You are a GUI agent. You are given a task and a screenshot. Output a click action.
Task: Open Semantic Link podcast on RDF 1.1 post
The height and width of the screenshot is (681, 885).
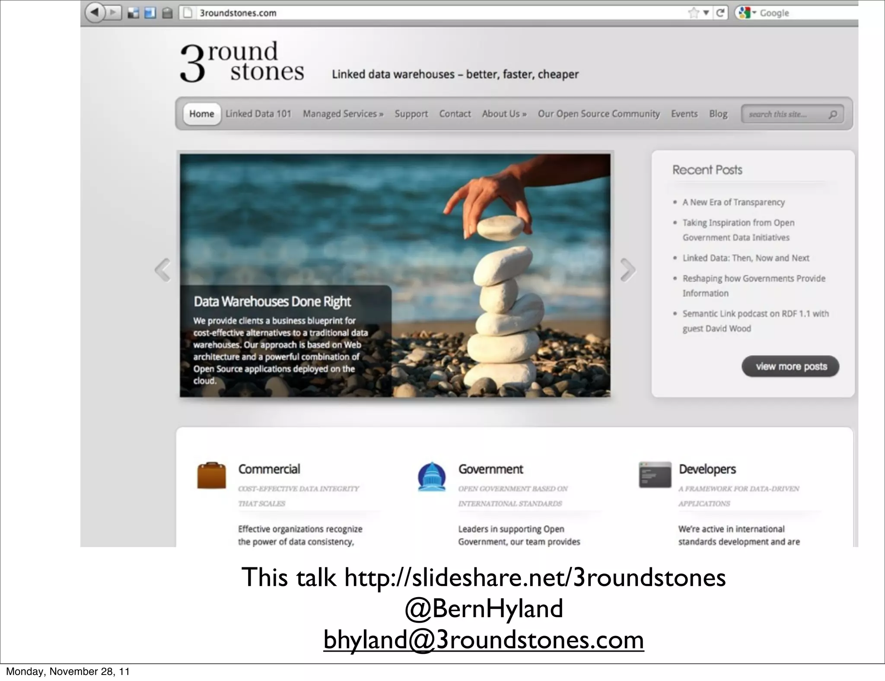pos(755,321)
